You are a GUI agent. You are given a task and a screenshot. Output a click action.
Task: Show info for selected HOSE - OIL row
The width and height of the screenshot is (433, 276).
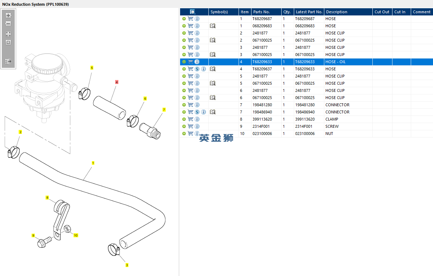point(197,62)
